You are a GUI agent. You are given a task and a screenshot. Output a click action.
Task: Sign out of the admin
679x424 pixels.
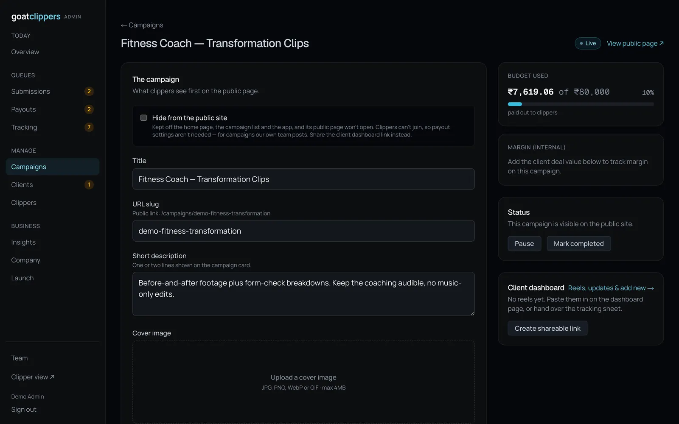(x=24, y=409)
